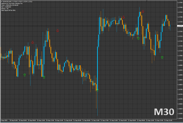Click the '12 Sep 21:00' time axis label
183x123 pixels.
click(168, 120)
